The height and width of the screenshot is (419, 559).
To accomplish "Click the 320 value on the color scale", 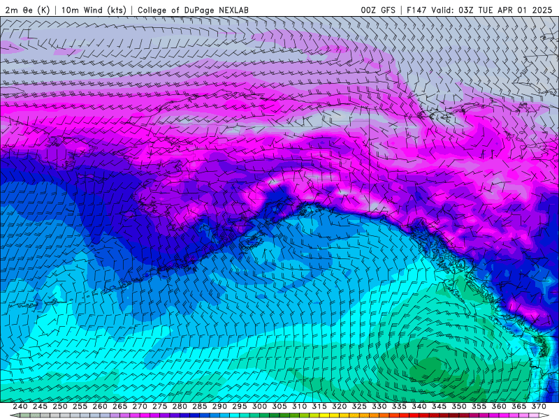I will tap(340, 406).
